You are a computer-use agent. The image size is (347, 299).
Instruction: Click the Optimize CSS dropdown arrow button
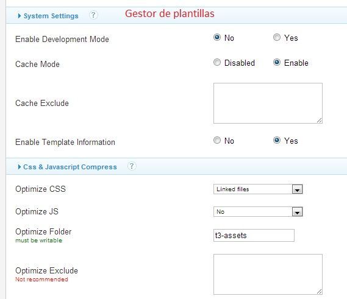point(297,189)
